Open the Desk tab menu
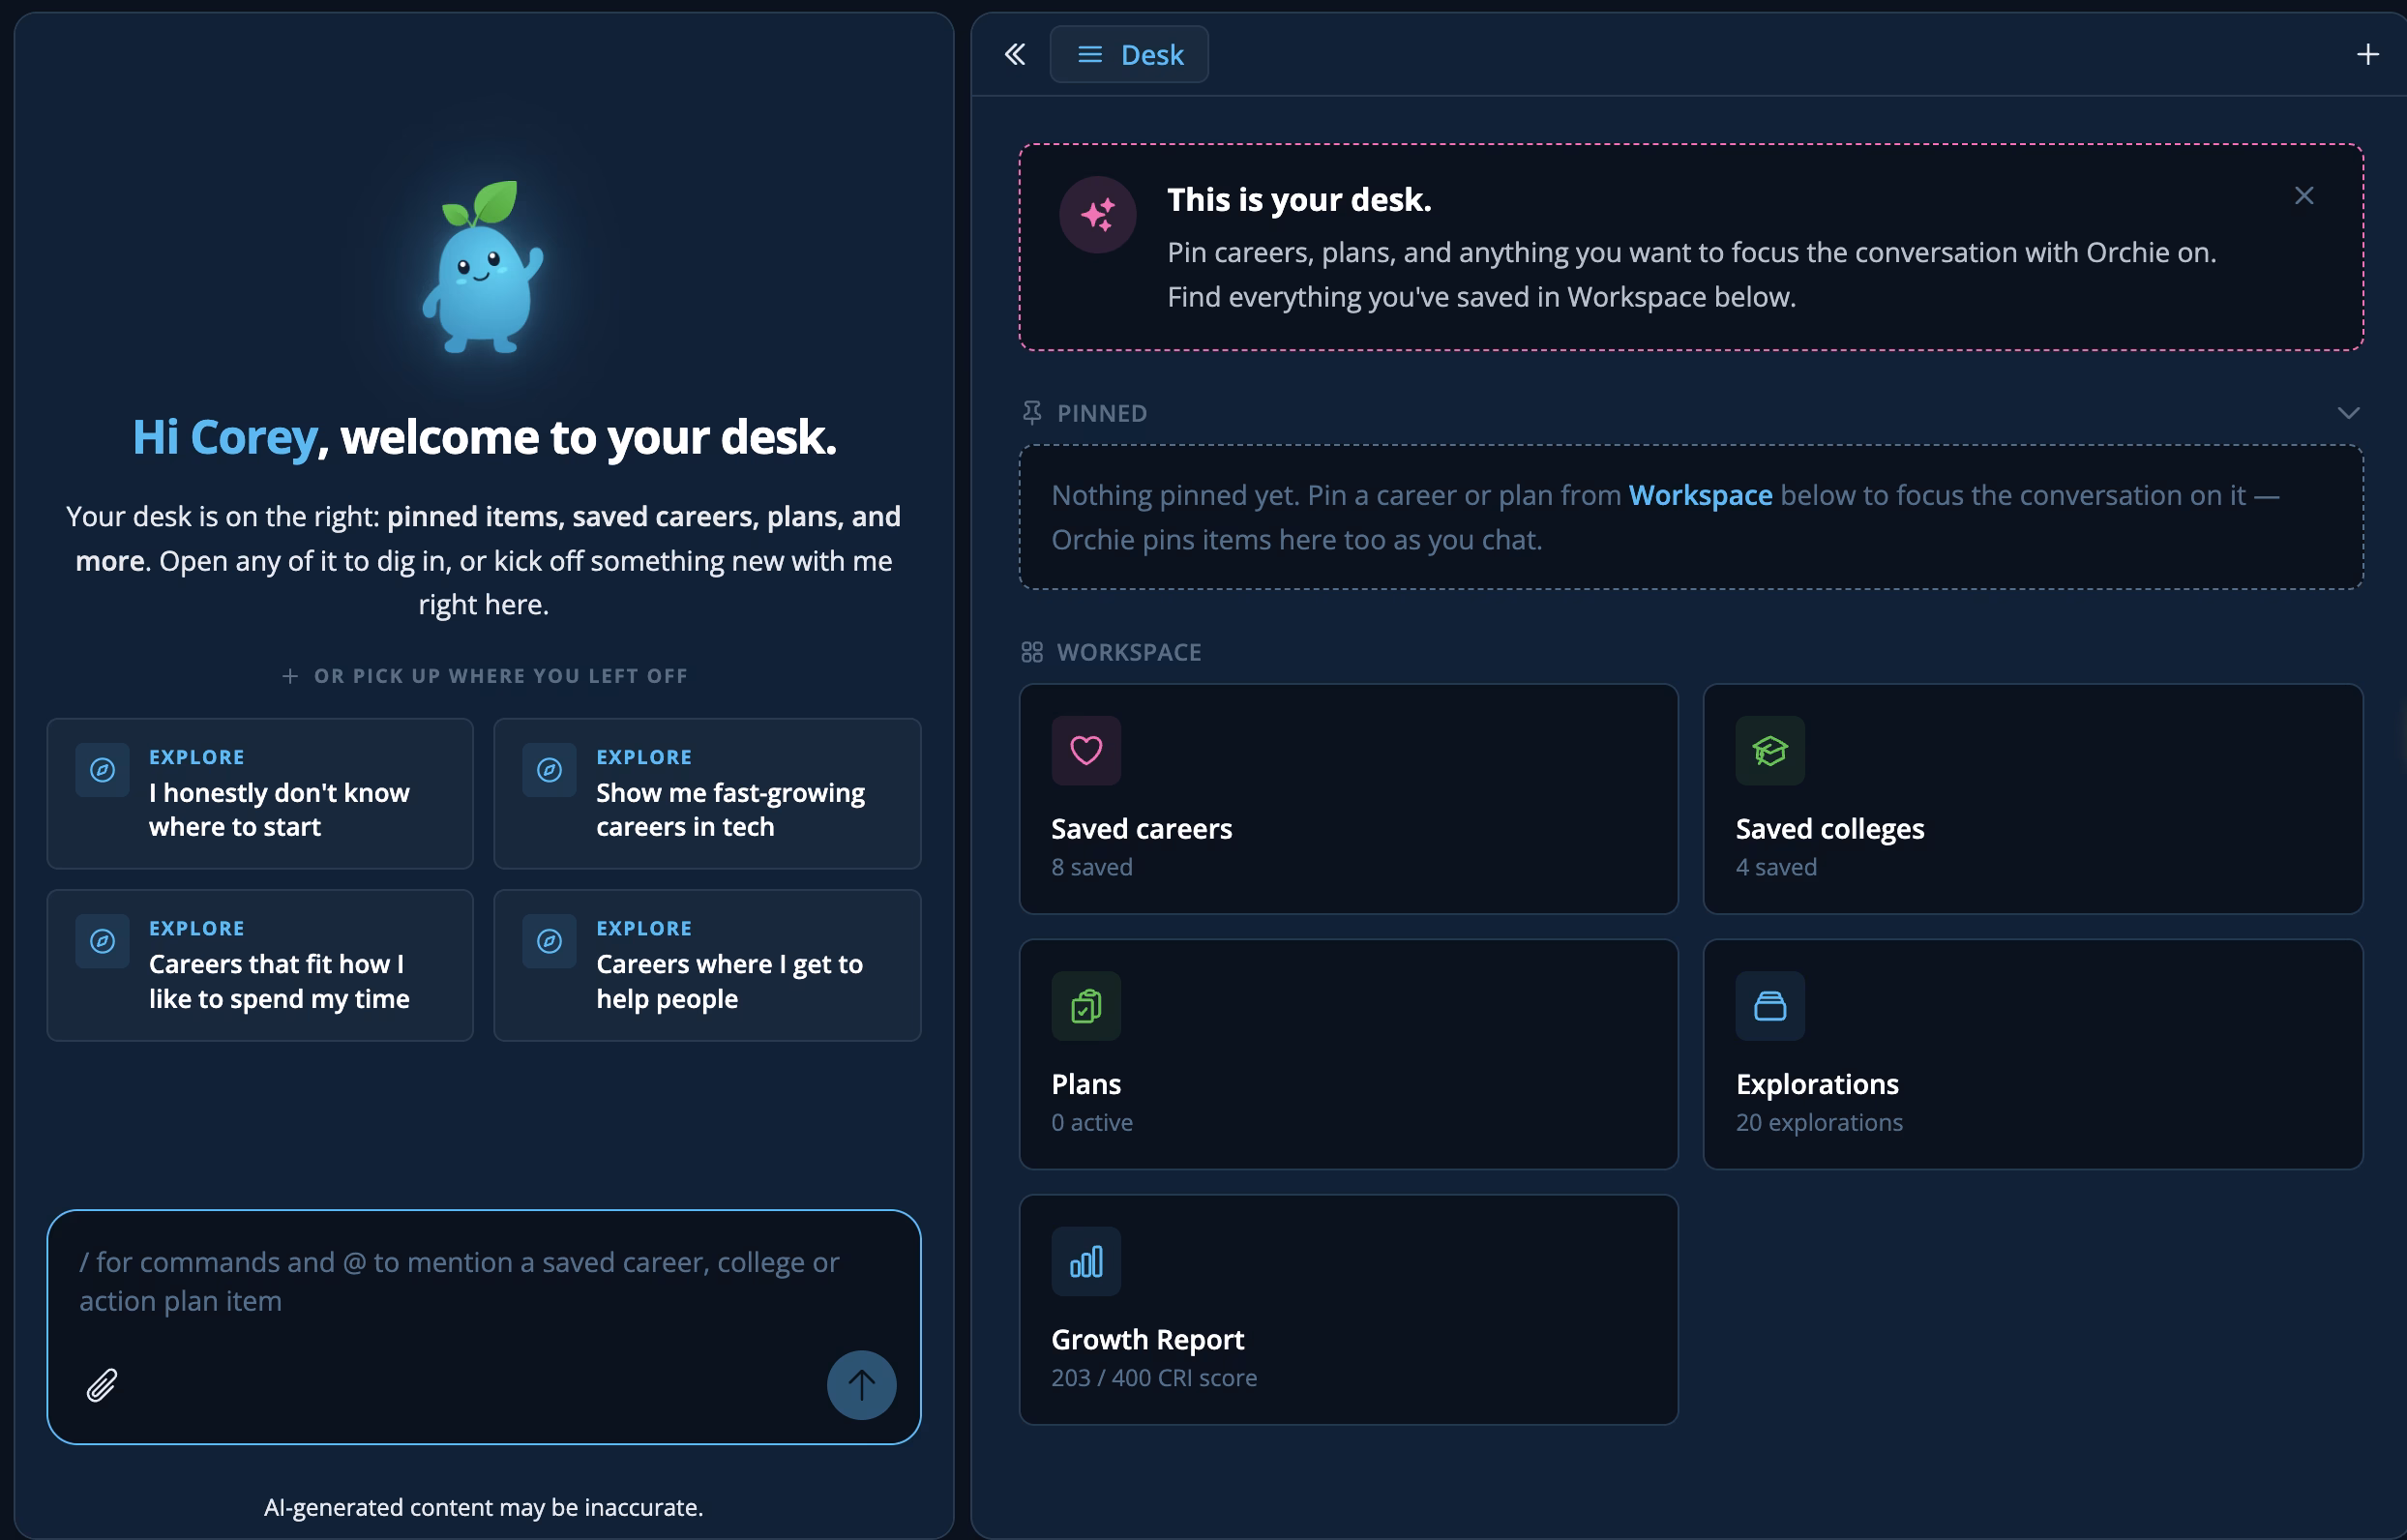The width and height of the screenshot is (2407, 1540). point(1129,54)
